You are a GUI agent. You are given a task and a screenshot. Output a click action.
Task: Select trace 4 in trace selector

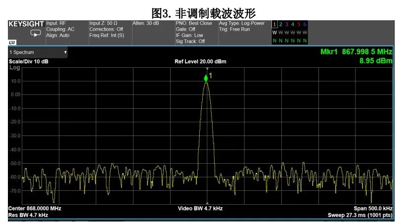pos(292,24)
